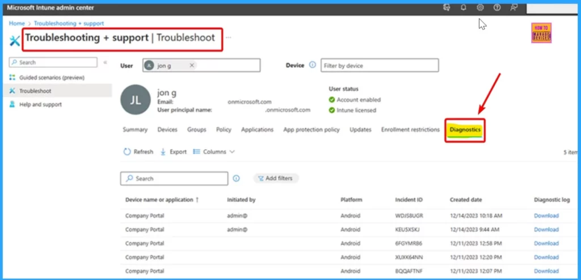Download log for incident KEU5XSKJ
581x280 pixels.
[546, 230]
